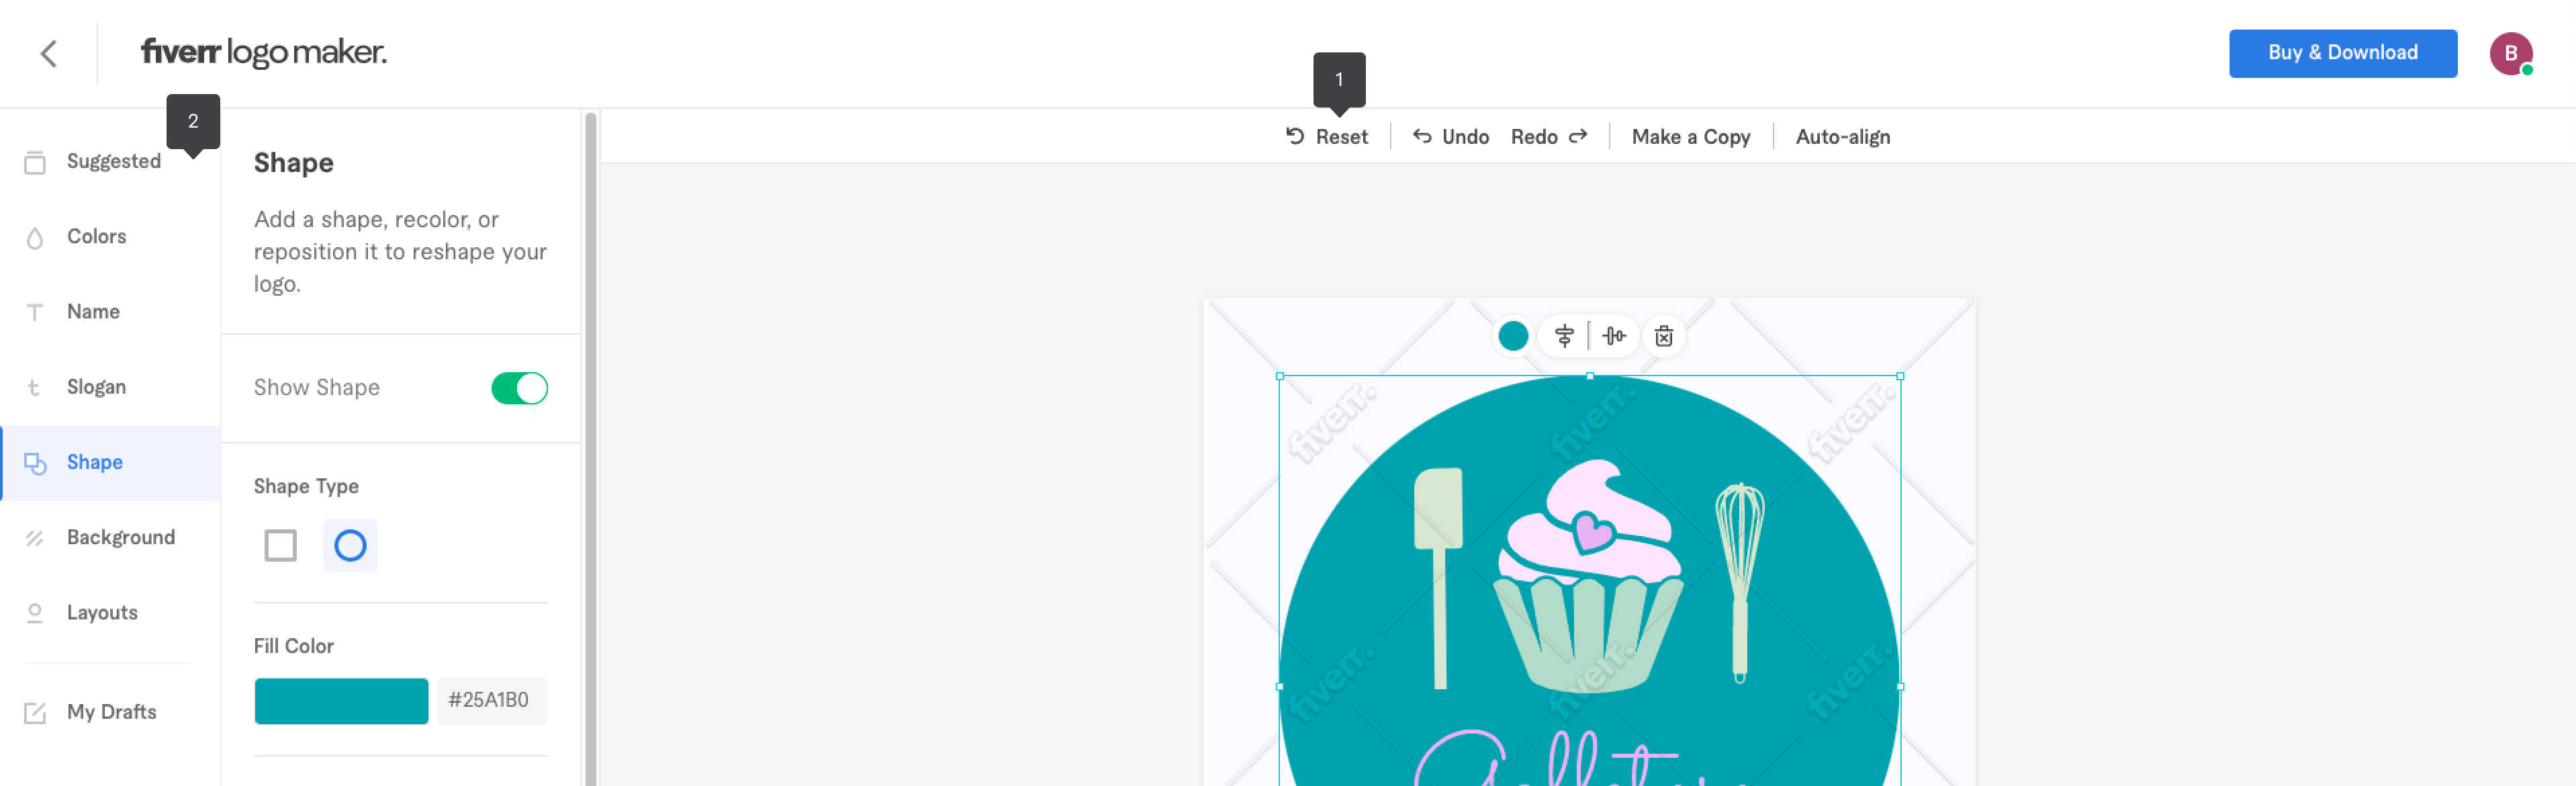Image resolution: width=2576 pixels, height=786 pixels.
Task: Click the teal circle on canvas toolbar
Action: tap(1513, 336)
